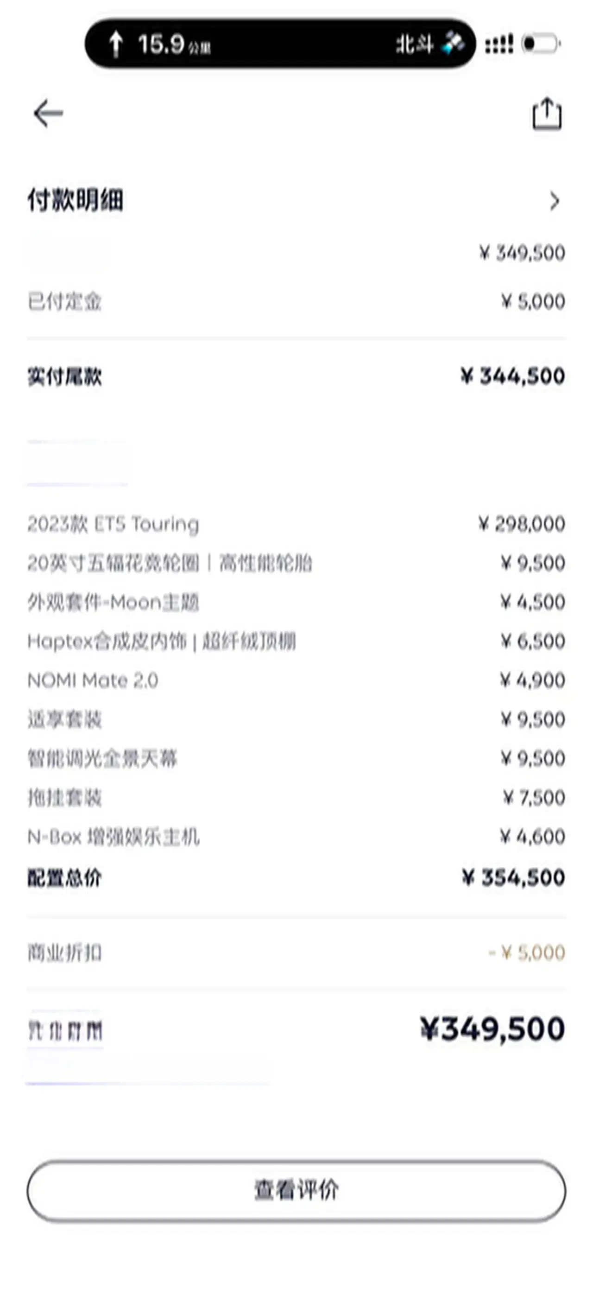Tap the navigation up-arrow in status pill
Viewport: 593px width, 1289px height.
tap(116, 44)
